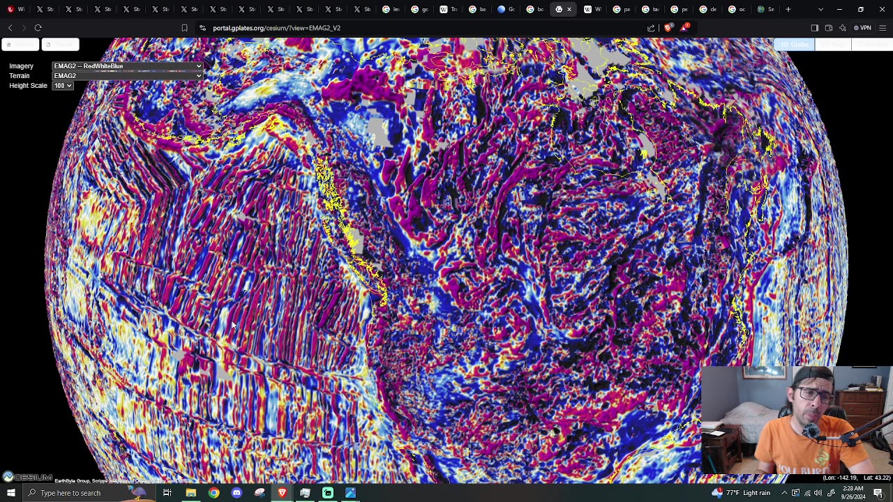The image size is (893, 502).
Task: Switch to 3D Globe view
Action: [794, 45]
